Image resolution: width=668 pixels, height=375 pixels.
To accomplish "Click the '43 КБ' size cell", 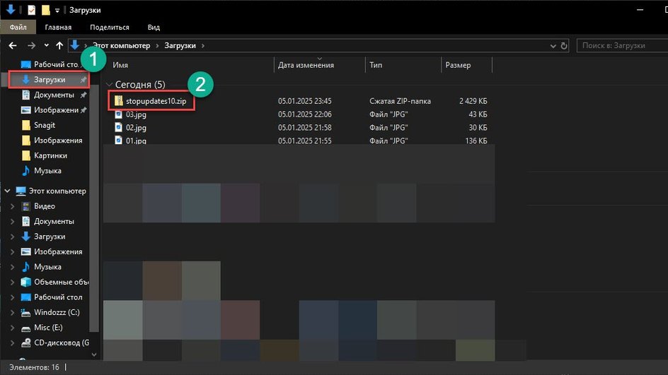I will point(478,114).
